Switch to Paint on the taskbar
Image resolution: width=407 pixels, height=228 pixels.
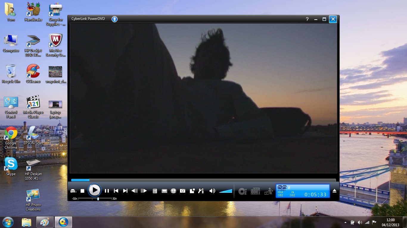pyautogui.click(x=45, y=222)
